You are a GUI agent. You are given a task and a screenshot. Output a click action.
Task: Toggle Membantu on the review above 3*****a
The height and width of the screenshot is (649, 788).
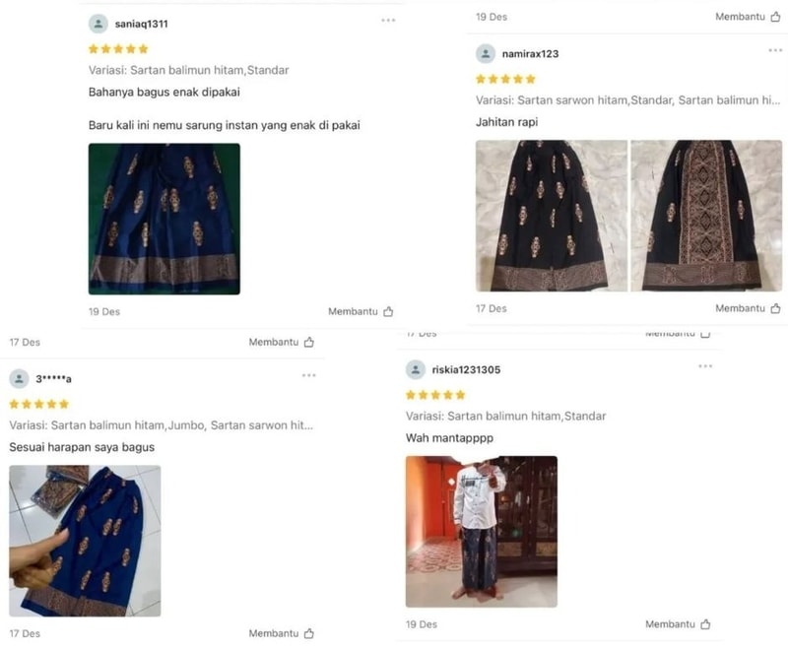tap(309, 343)
